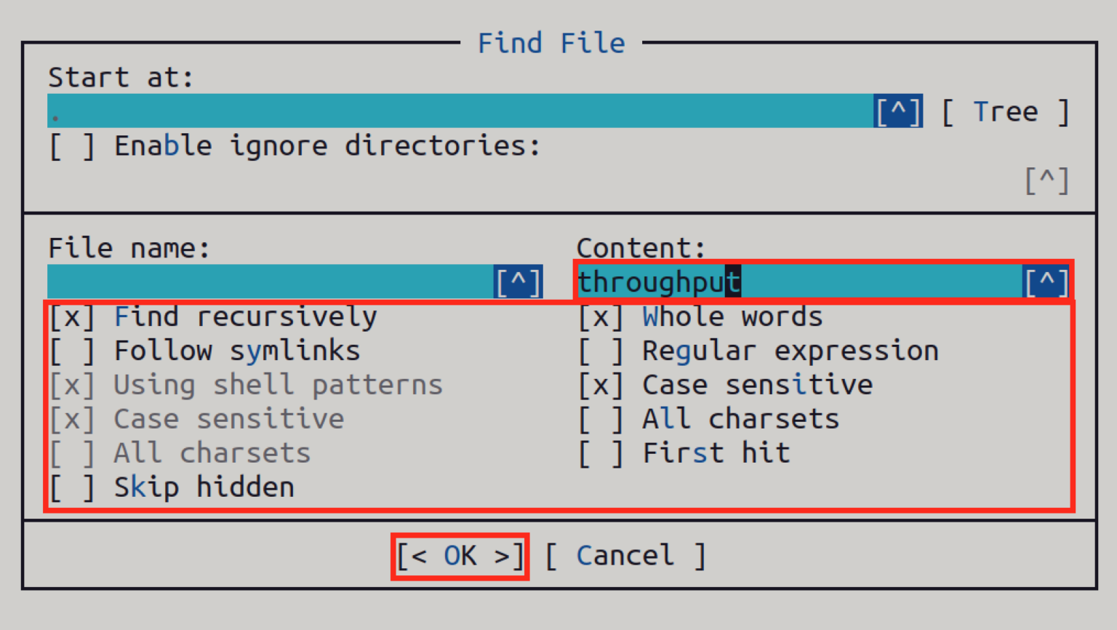The height and width of the screenshot is (630, 1117).
Task: Uncheck Find recursively option
Action: pyautogui.click(x=72, y=317)
